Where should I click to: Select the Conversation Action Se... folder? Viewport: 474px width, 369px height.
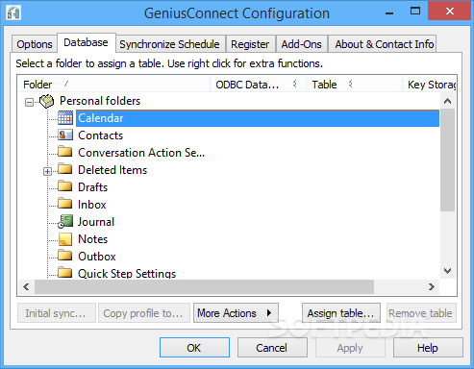(141, 153)
